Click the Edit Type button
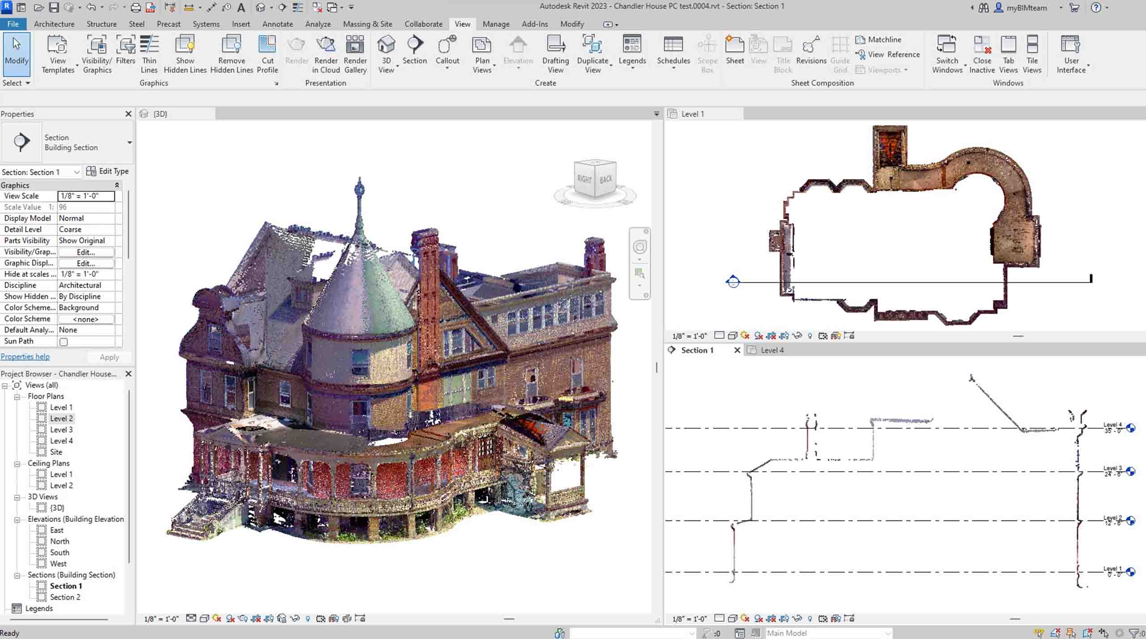The height and width of the screenshot is (639, 1146). tap(107, 171)
